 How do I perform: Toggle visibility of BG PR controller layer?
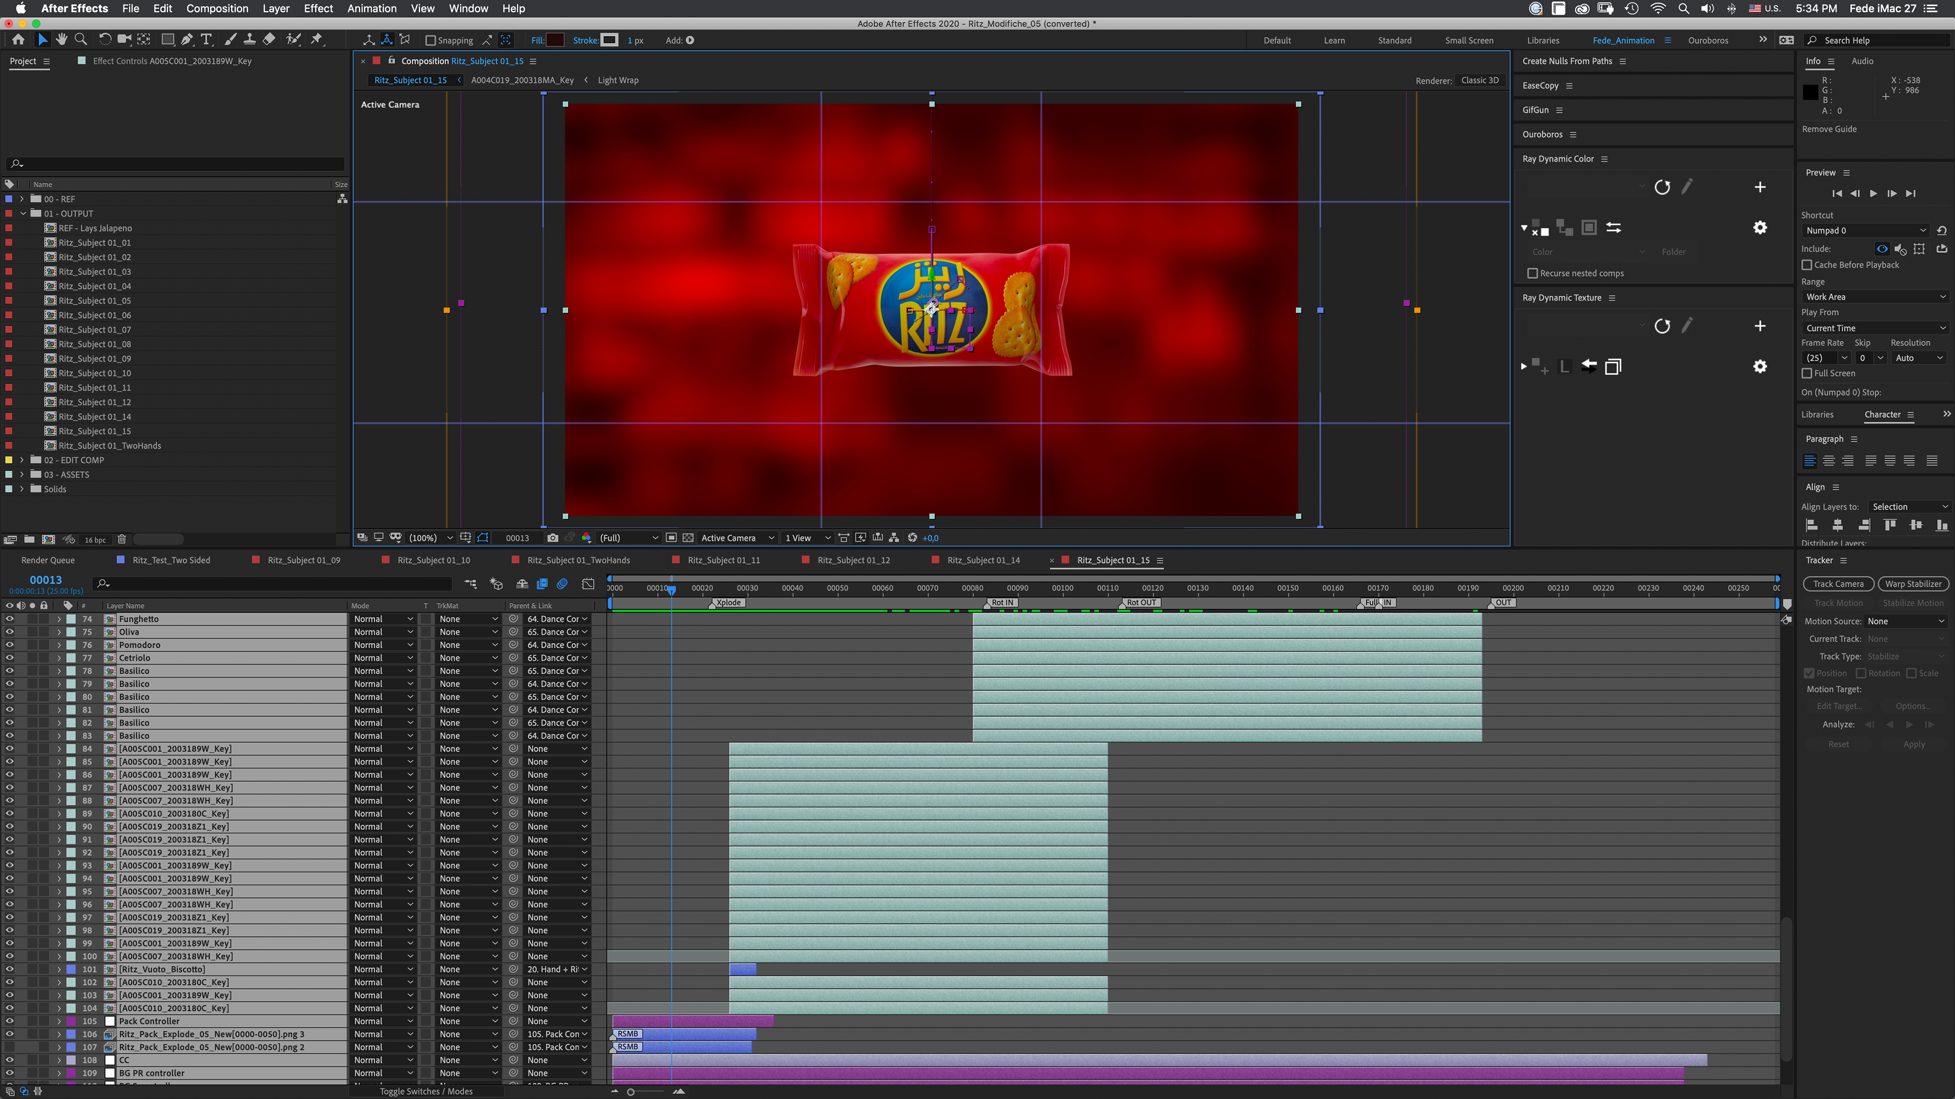tap(9, 1073)
